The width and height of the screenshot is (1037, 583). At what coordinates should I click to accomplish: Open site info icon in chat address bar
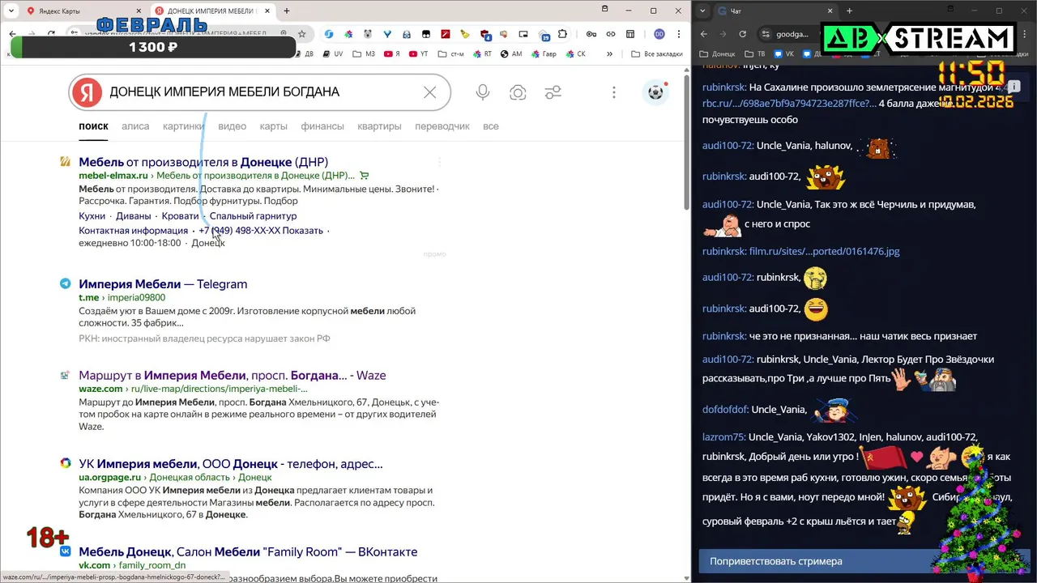click(x=766, y=34)
